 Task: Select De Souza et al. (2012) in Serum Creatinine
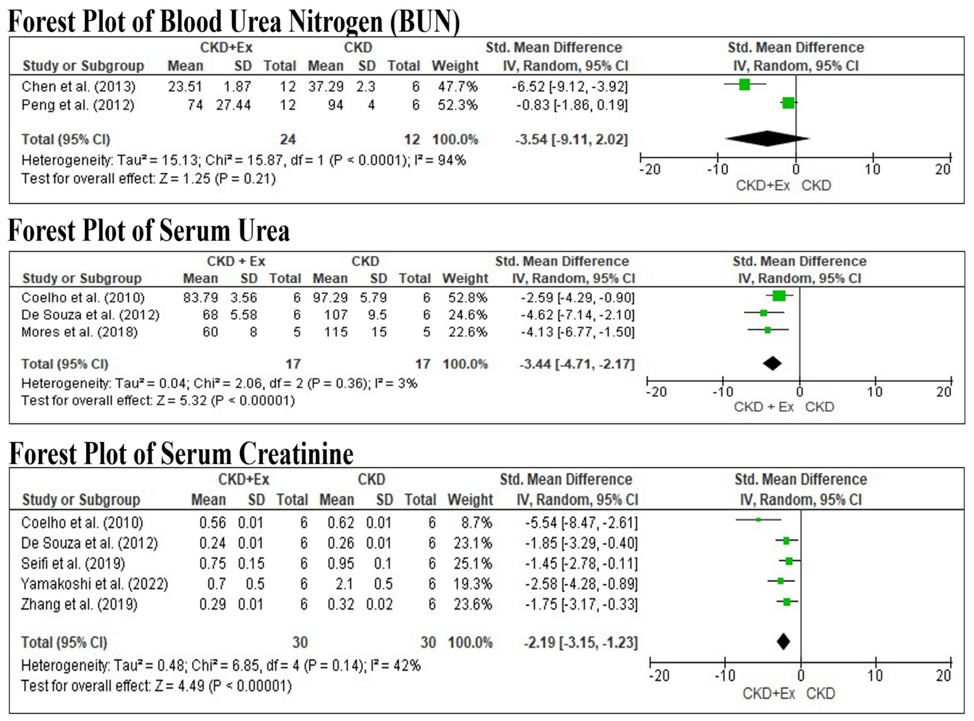tap(90, 543)
